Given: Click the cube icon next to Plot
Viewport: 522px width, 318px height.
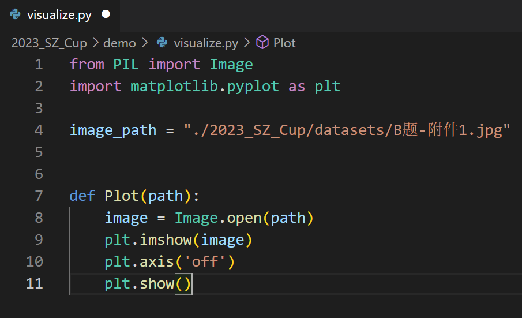Looking at the screenshot, I should tap(262, 42).
